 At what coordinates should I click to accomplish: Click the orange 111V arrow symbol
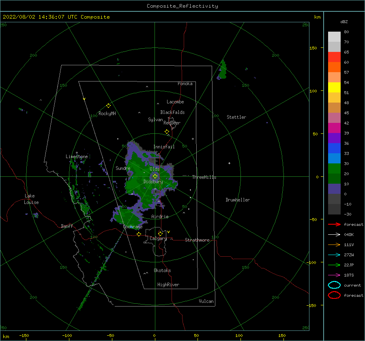tap(334, 244)
